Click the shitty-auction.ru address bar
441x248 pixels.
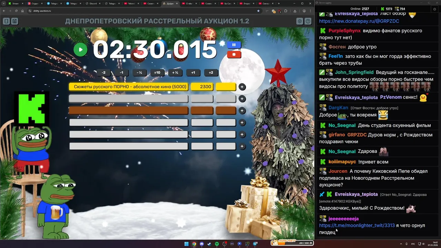pyautogui.click(x=145, y=11)
